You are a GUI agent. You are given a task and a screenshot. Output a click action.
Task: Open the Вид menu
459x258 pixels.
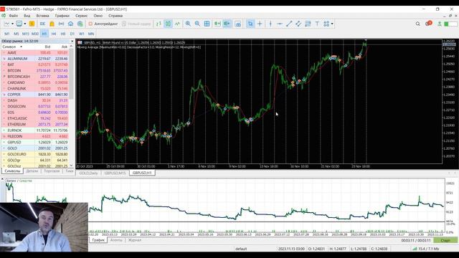tap(27, 16)
